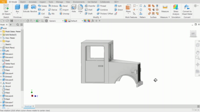Expand the Loft1 feature node
200x112 pixels.
click(x=1, y=51)
